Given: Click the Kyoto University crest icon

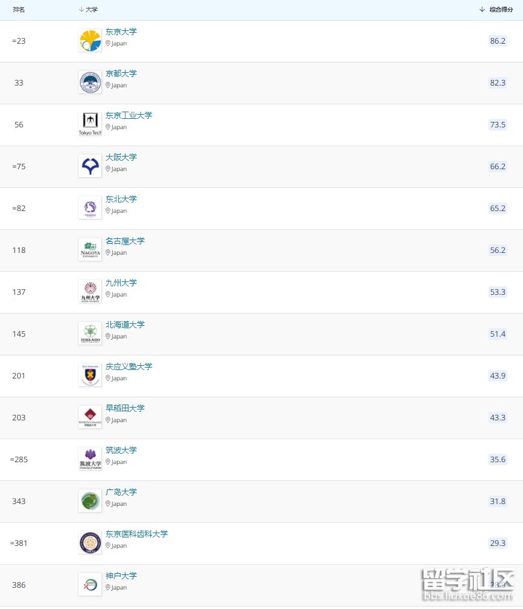Looking at the screenshot, I should point(90,82).
